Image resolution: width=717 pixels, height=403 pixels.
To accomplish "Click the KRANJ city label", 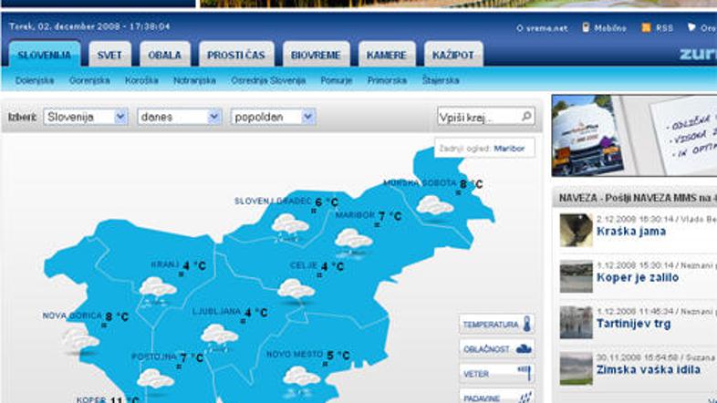I will point(164,264).
